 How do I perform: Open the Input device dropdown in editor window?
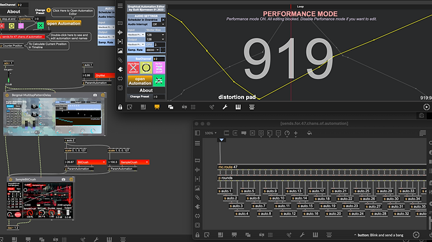pos(136,35)
